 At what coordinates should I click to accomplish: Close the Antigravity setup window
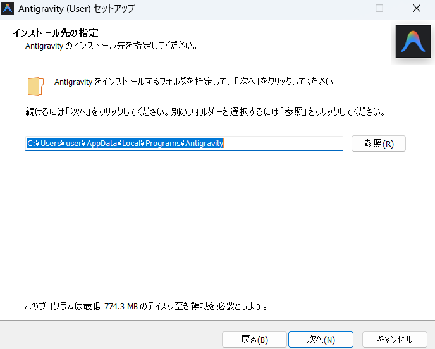(416, 9)
